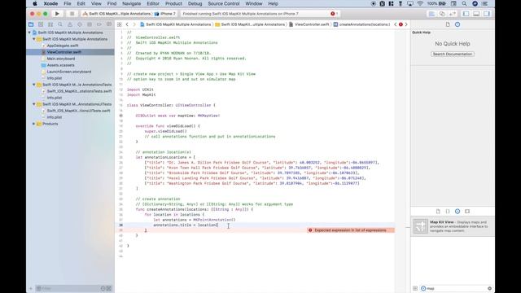
Task: Open the Symbol navigator icon
Action: click(x=50, y=24)
